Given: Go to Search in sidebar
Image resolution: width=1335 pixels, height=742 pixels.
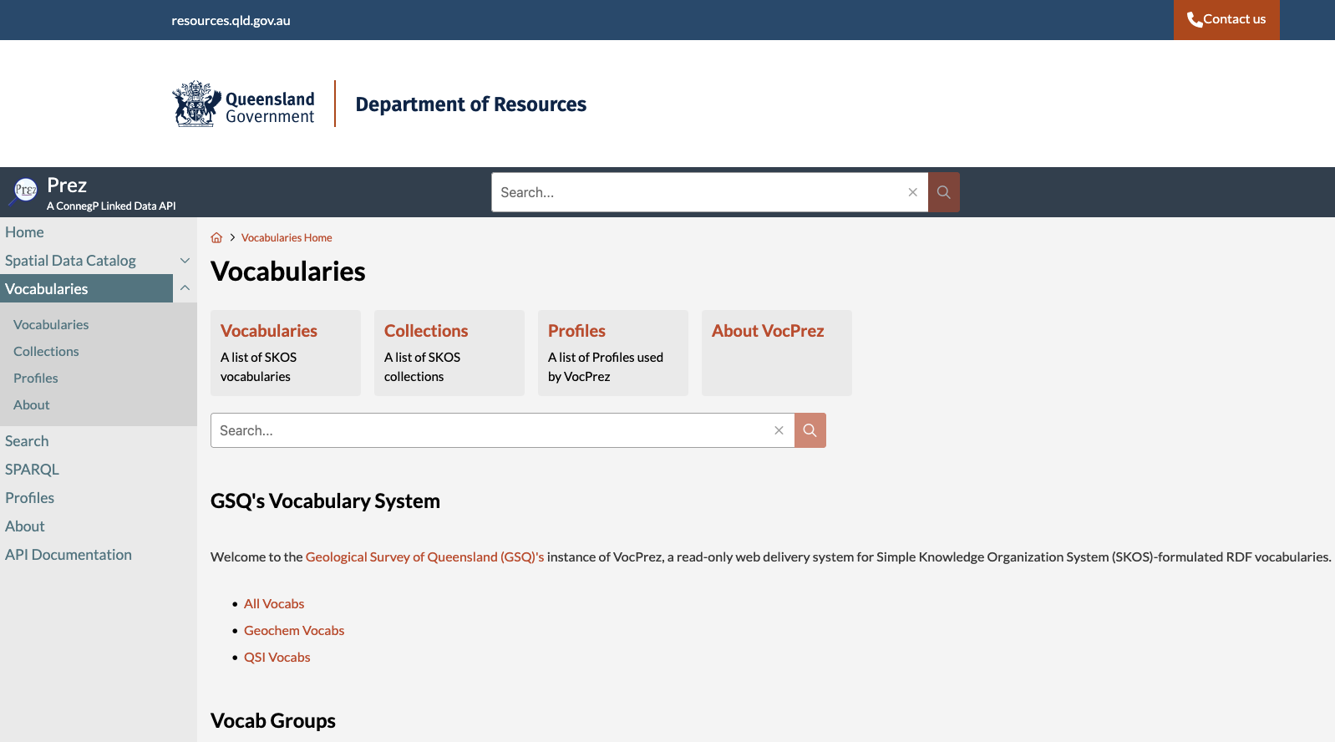Looking at the screenshot, I should (x=27, y=441).
